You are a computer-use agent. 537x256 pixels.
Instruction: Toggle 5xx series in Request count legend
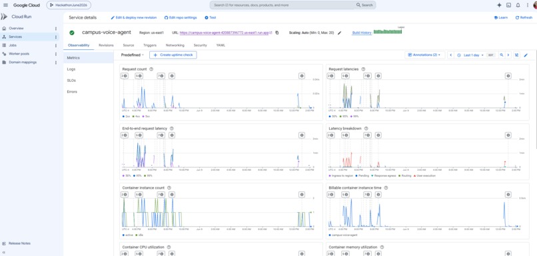coord(146,116)
